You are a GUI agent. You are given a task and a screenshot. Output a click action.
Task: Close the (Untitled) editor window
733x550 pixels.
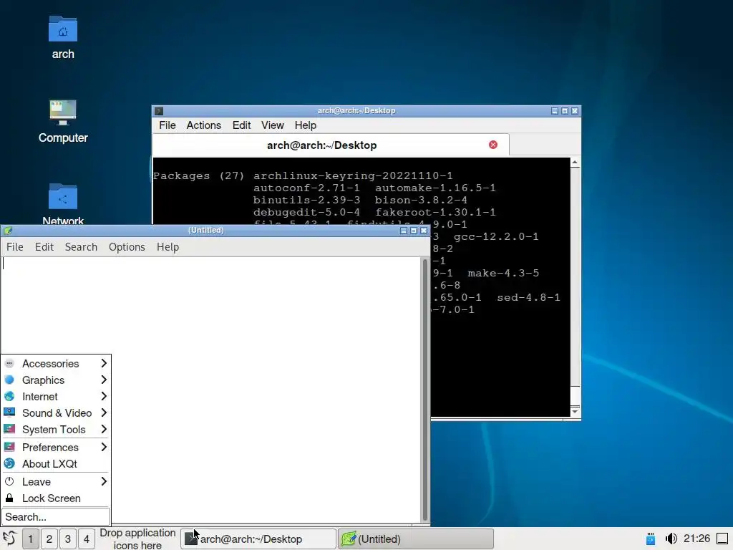pos(424,231)
